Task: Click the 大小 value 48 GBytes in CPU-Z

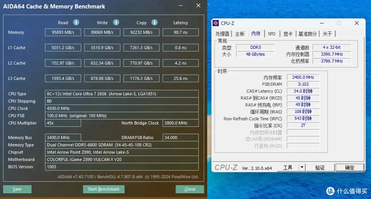Action: (x=255, y=54)
